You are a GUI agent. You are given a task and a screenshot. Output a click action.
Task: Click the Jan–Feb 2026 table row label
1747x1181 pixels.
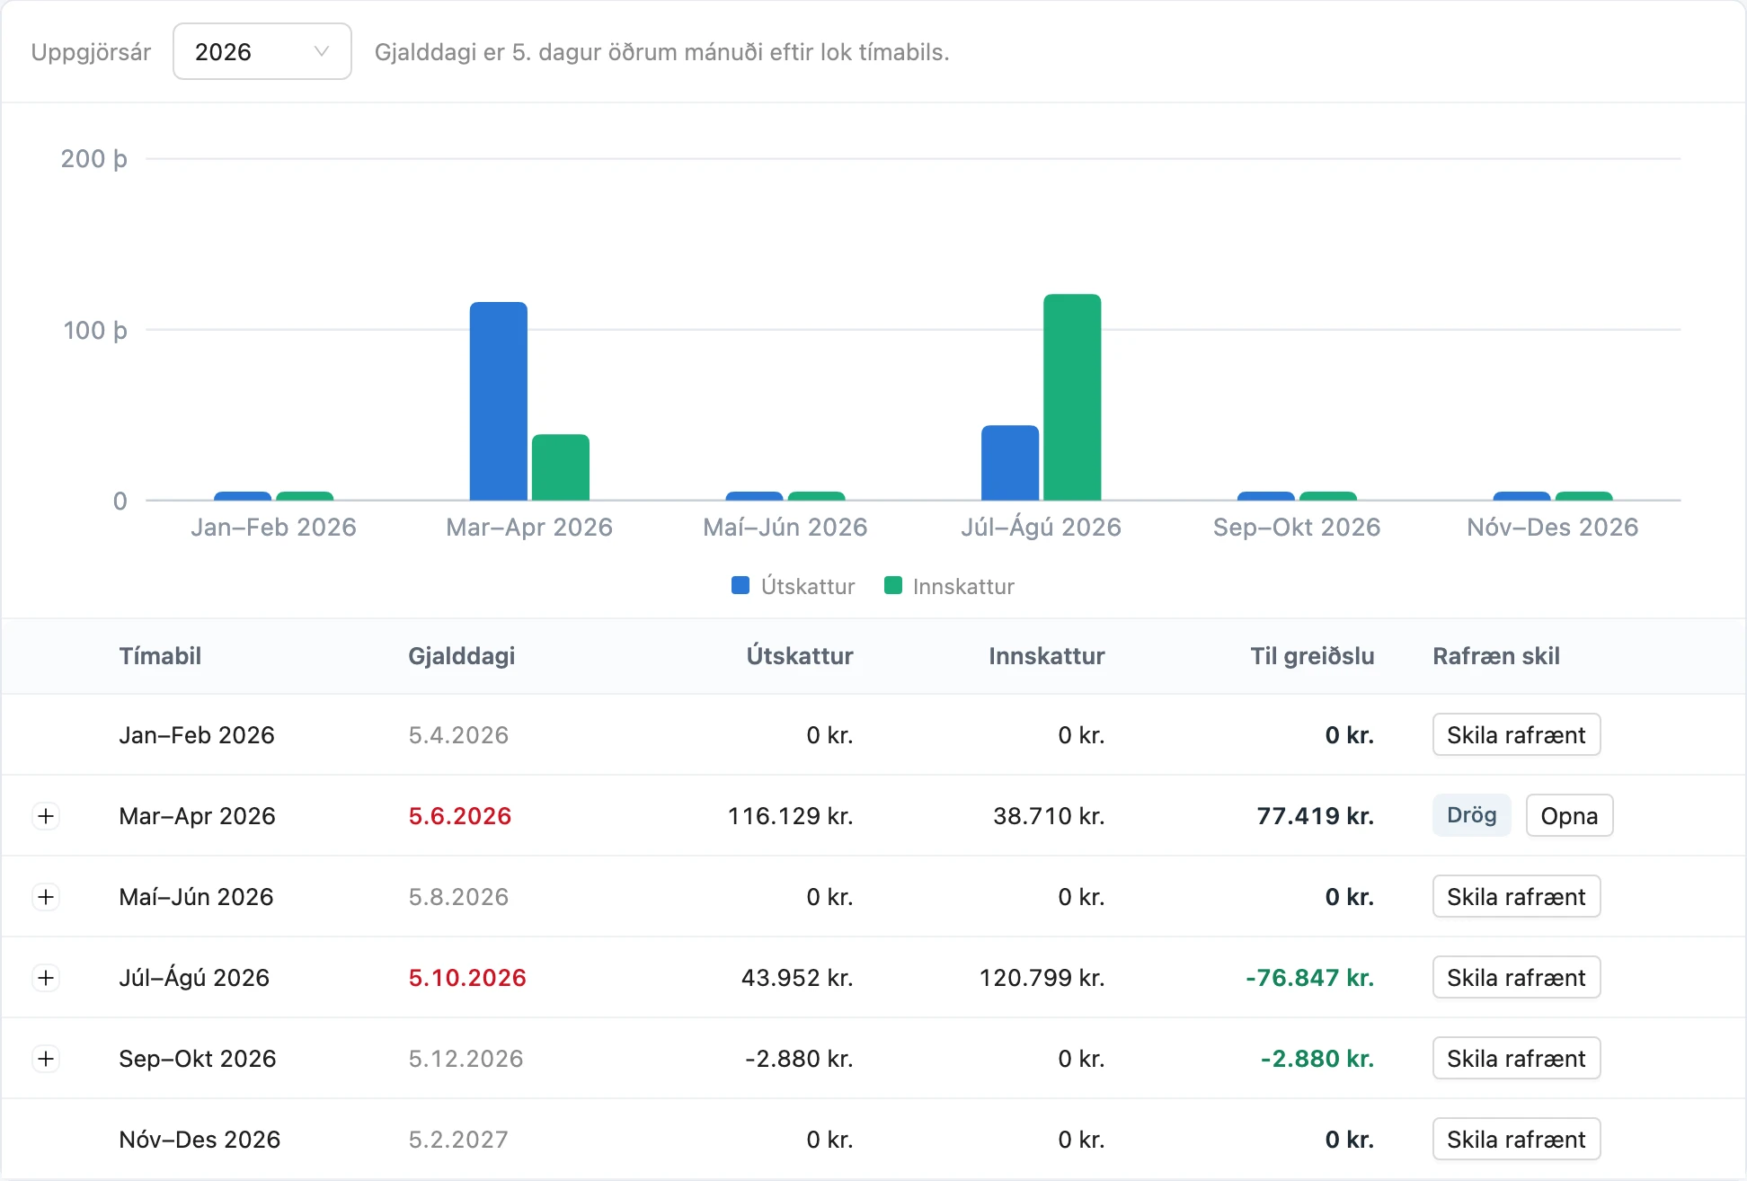pyautogui.click(x=197, y=735)
